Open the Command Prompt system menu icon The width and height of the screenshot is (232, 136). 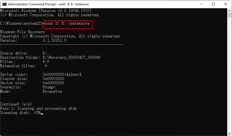[4, 4]
